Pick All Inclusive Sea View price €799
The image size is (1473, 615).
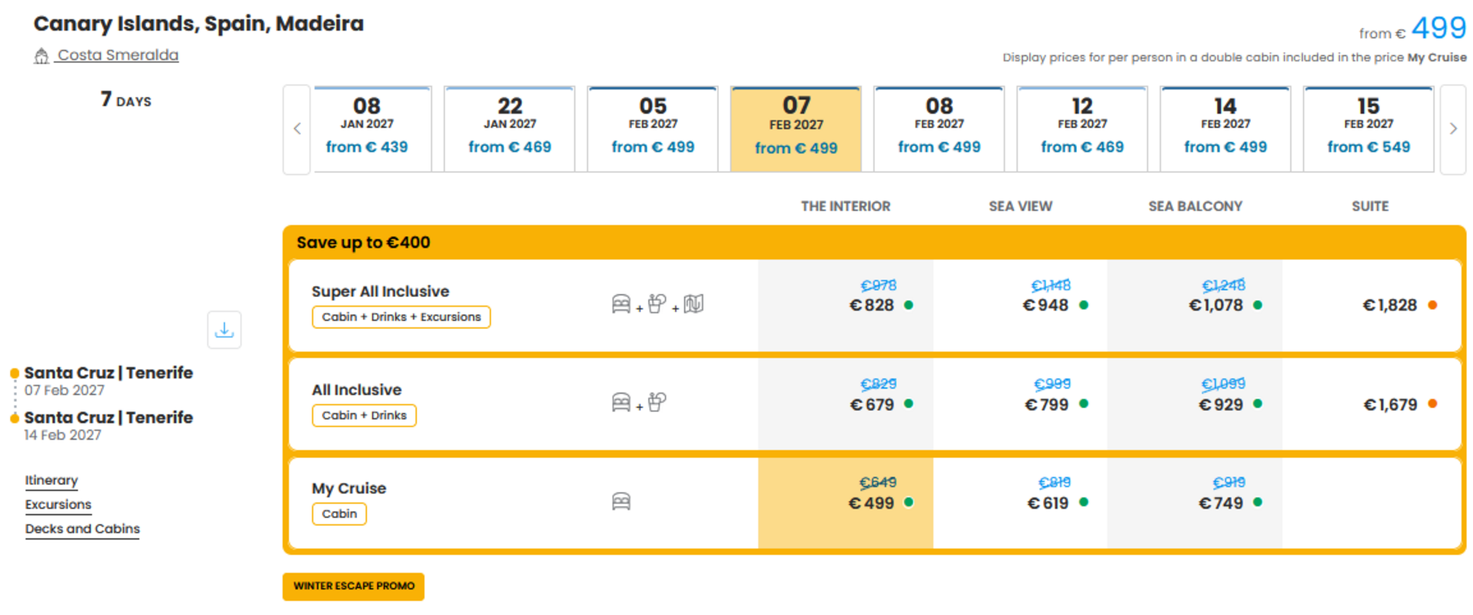point(1047,404)
